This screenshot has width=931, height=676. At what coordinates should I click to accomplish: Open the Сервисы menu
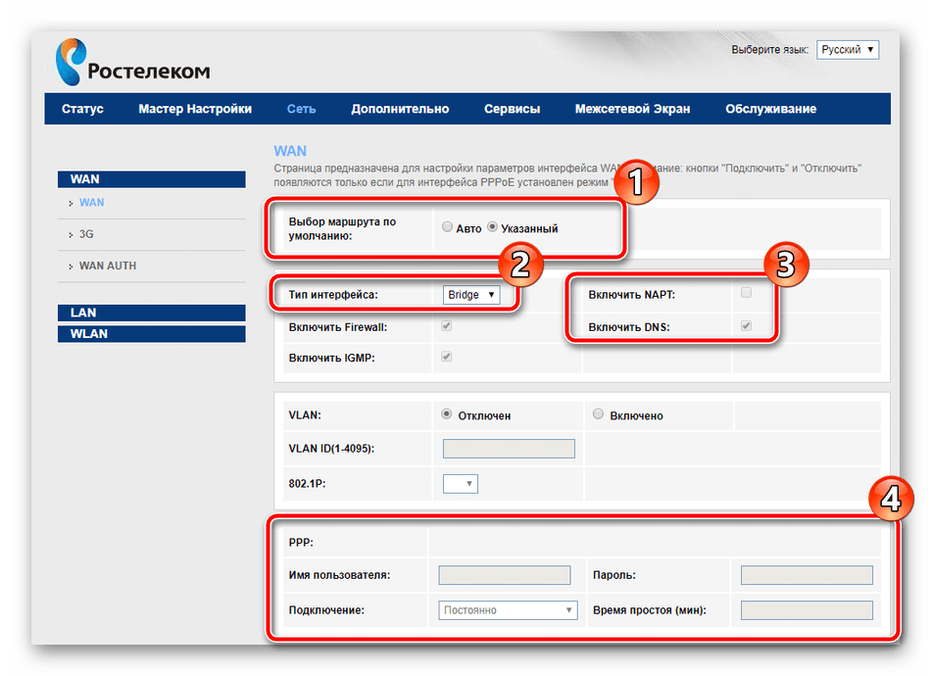coord(512,109)
